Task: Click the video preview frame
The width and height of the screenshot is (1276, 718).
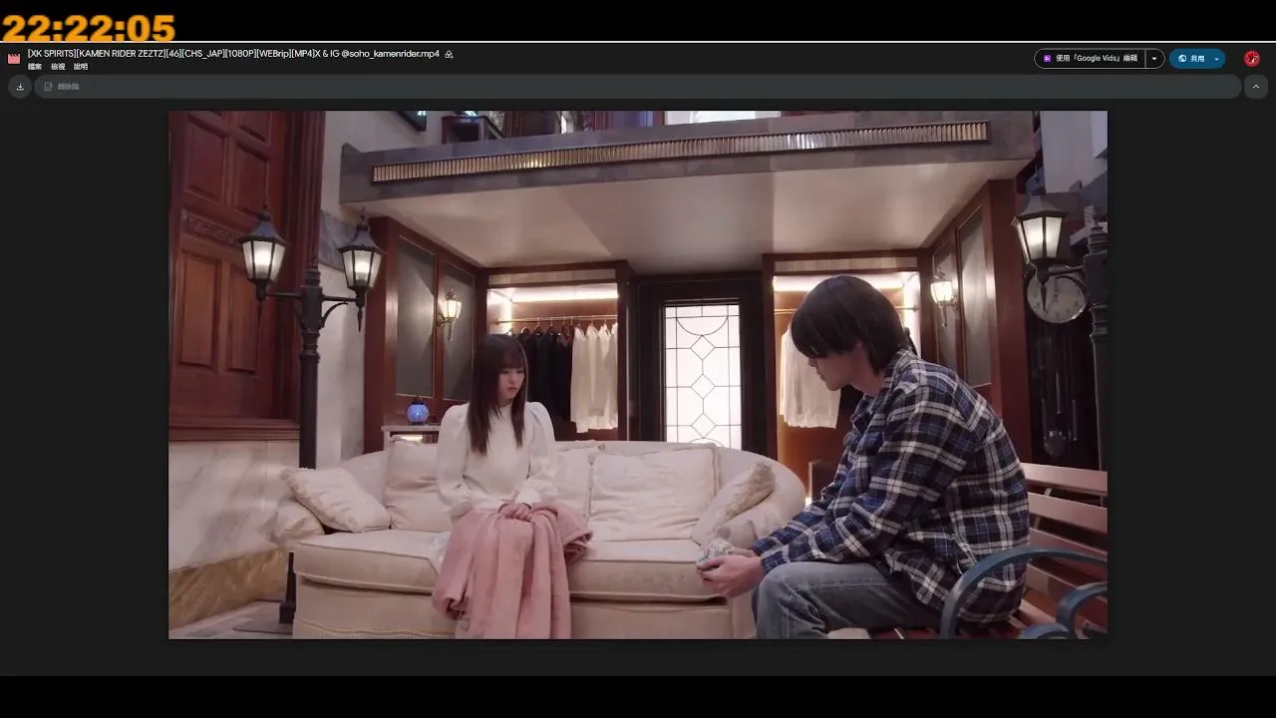Action: (x=638, y=374)
